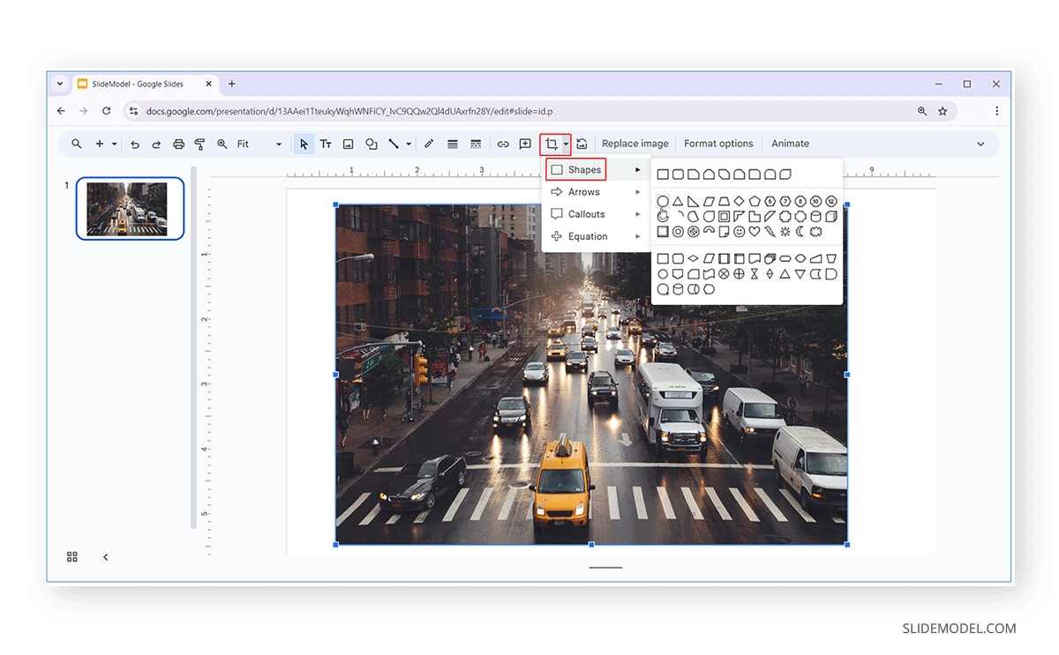Open the border dash style options
This screenshot has height=655, width=1059.
point(476,144)
